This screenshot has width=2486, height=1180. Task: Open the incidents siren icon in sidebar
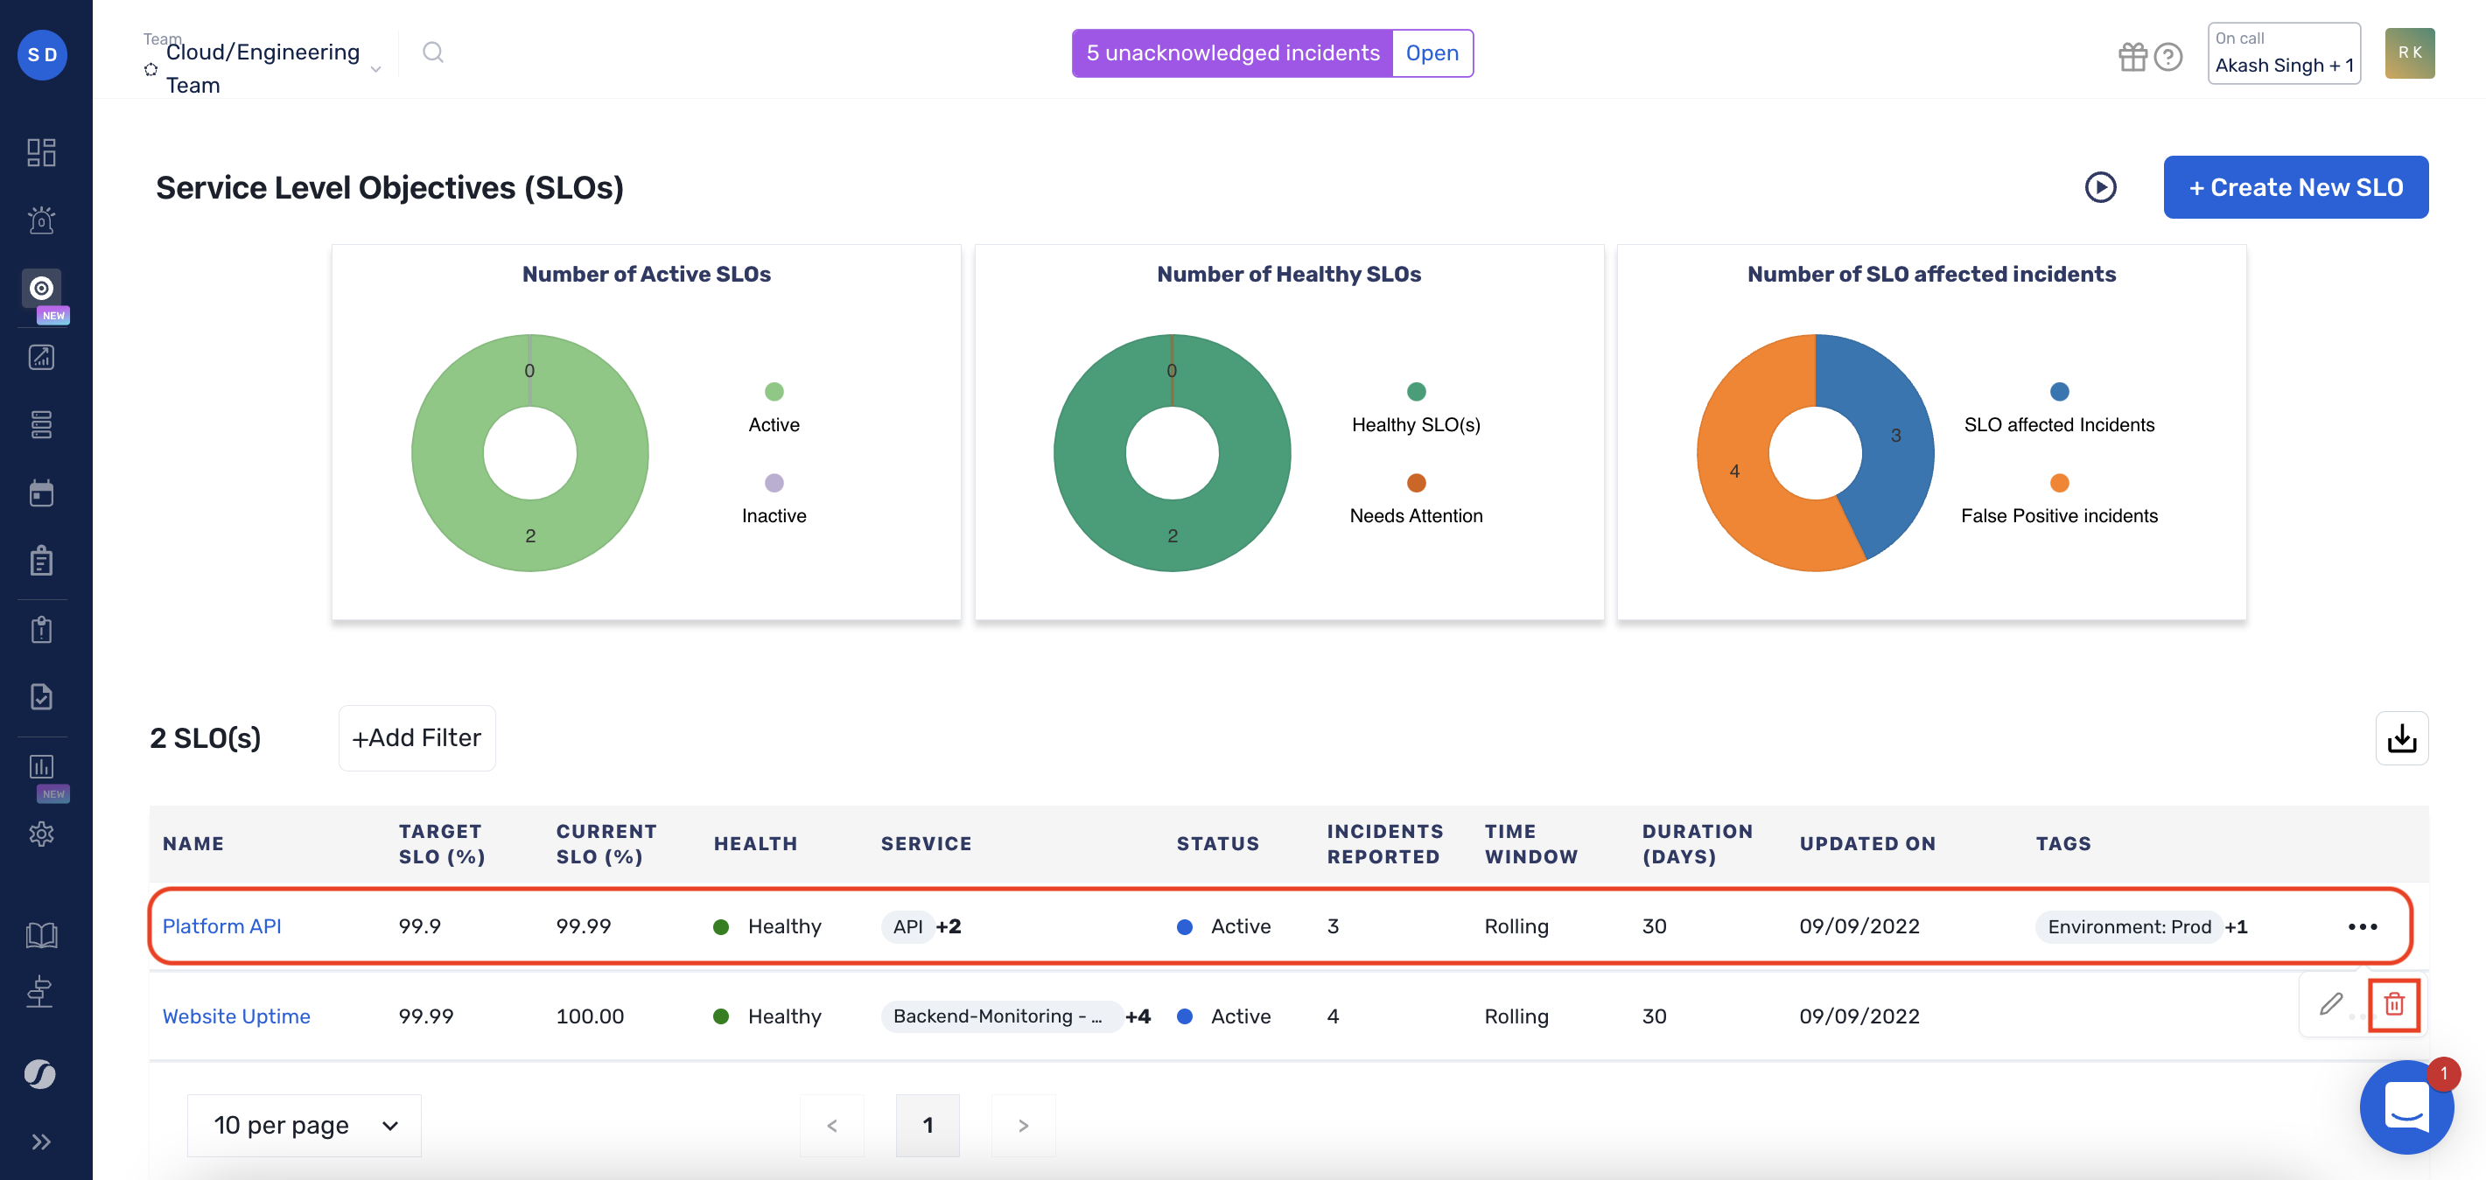point(41,220)
